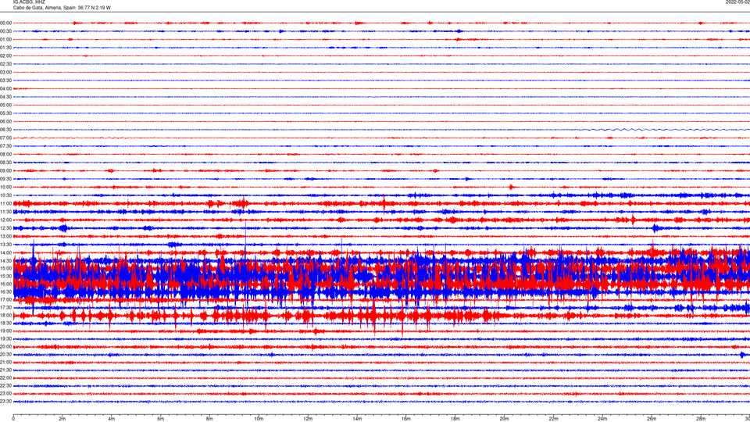Select the 21:30 trace time label
Viewport: 750px width, 422px height.
click(5, 370)
